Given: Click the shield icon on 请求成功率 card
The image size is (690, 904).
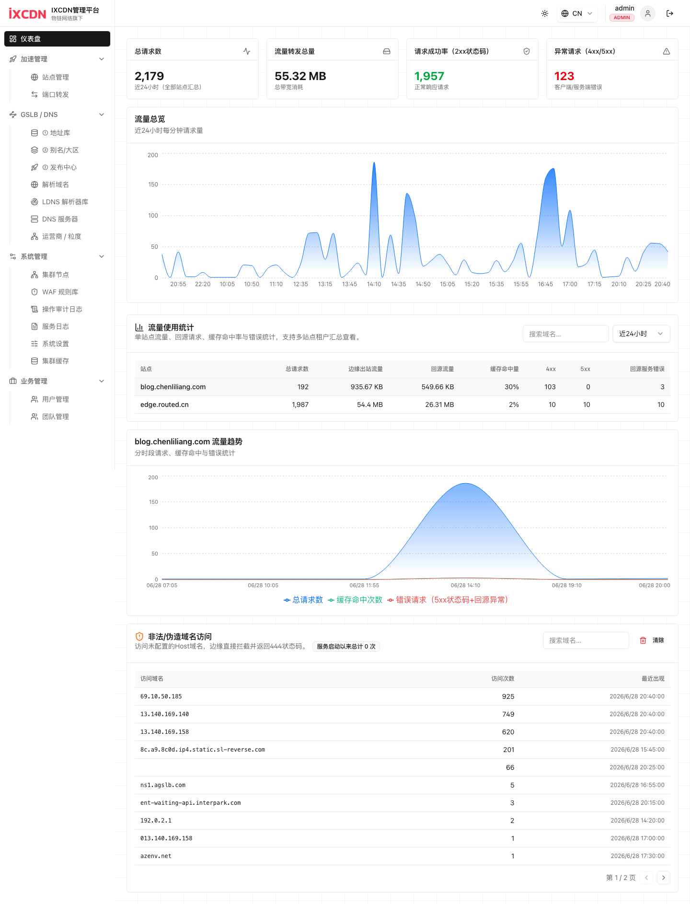Looking at the screenshot, I should point(527,51).
